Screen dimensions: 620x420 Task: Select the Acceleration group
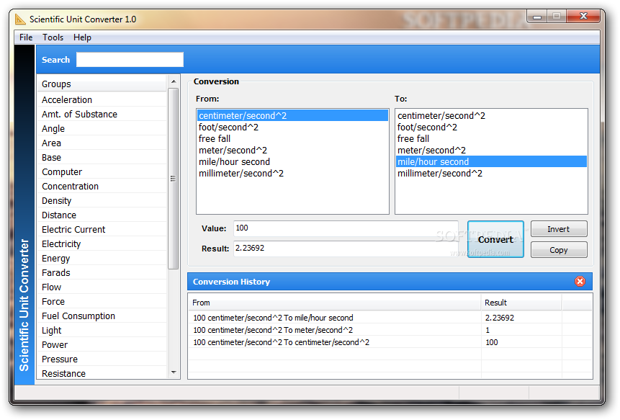(x=102, y=99)
